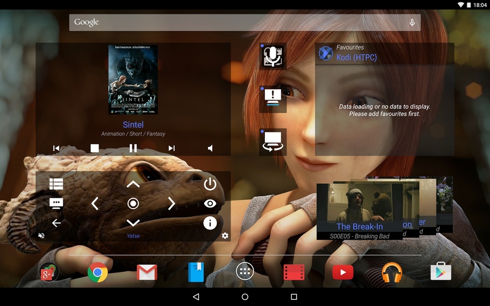Tap the Favourites label
This screenshot has width=490, height=306.
point(350,47)
